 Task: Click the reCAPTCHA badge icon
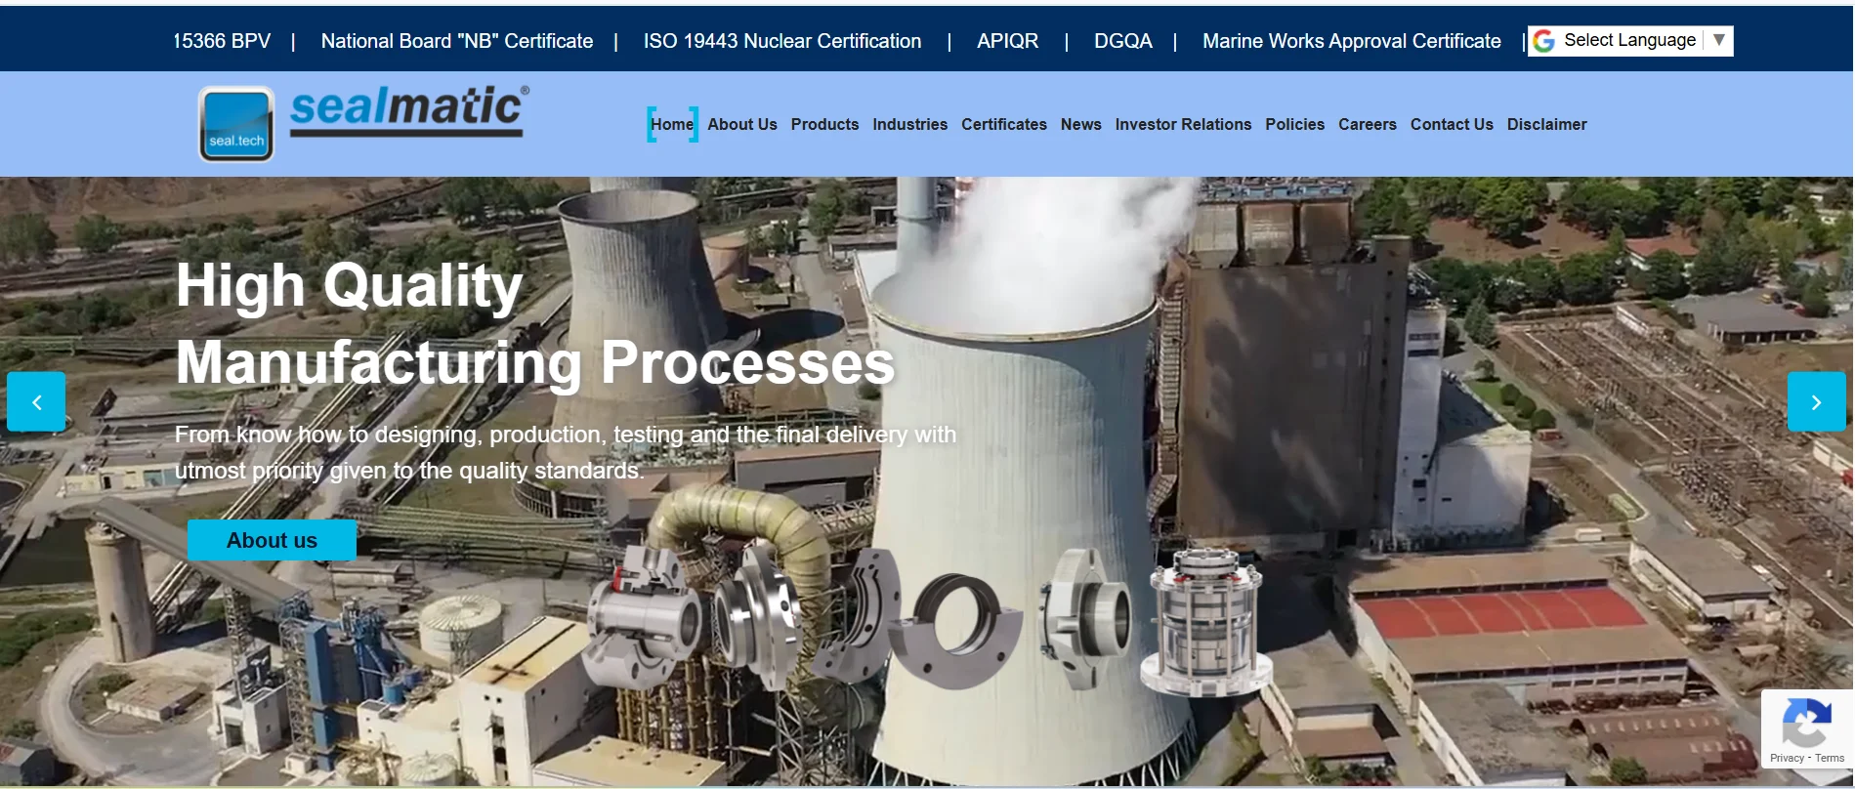click(1806, 722)
